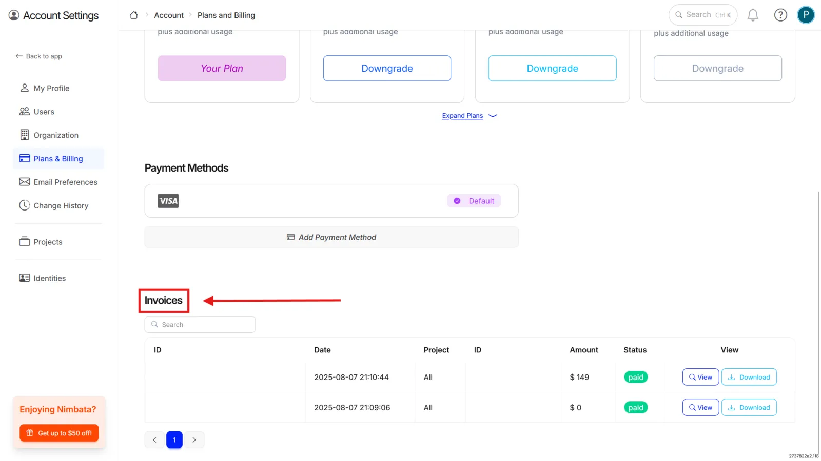This screenshot has height=461, width=821.
Task: Click the dark blue Downgrade button
Action: pos(387,68)
